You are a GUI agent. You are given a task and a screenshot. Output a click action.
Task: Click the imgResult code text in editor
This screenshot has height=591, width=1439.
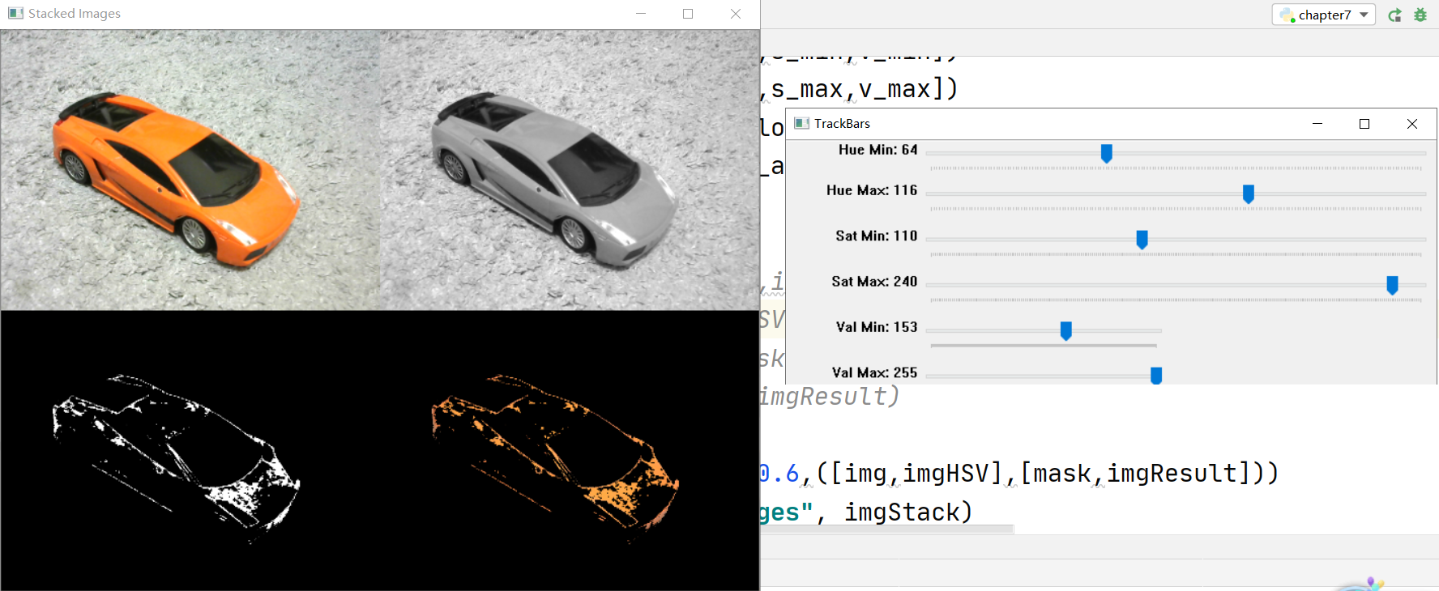[822, 397]
